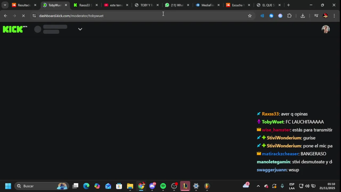
Task: Click the taskbar Buscar search box
Action: coord(42,186)
